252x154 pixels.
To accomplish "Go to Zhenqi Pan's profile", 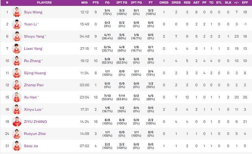I will pos(34,85).
